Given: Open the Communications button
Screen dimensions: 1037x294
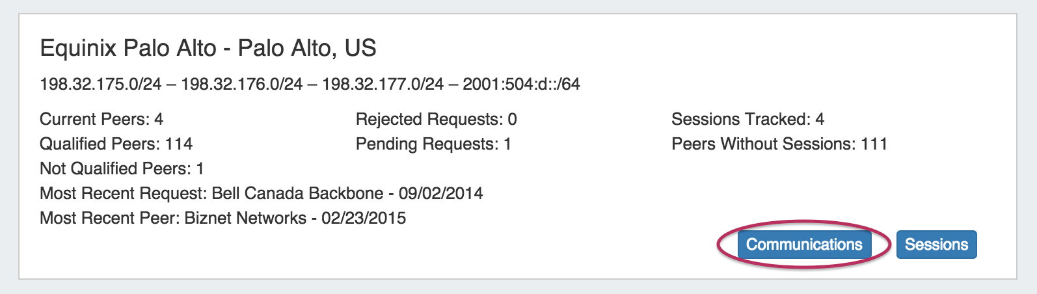Looking at the screenshot, I should 804,245.
